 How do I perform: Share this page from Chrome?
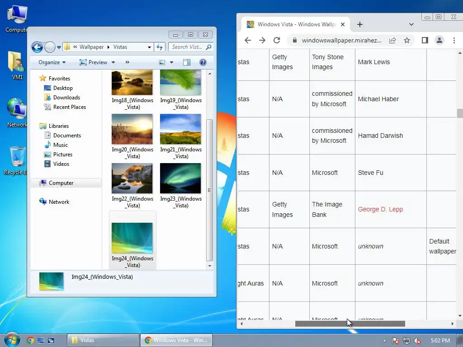point(392,40)
